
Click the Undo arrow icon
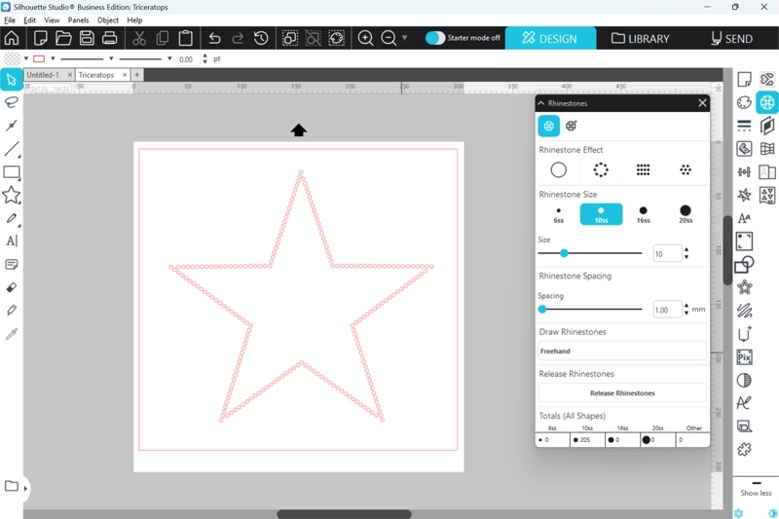coord(214,38)
